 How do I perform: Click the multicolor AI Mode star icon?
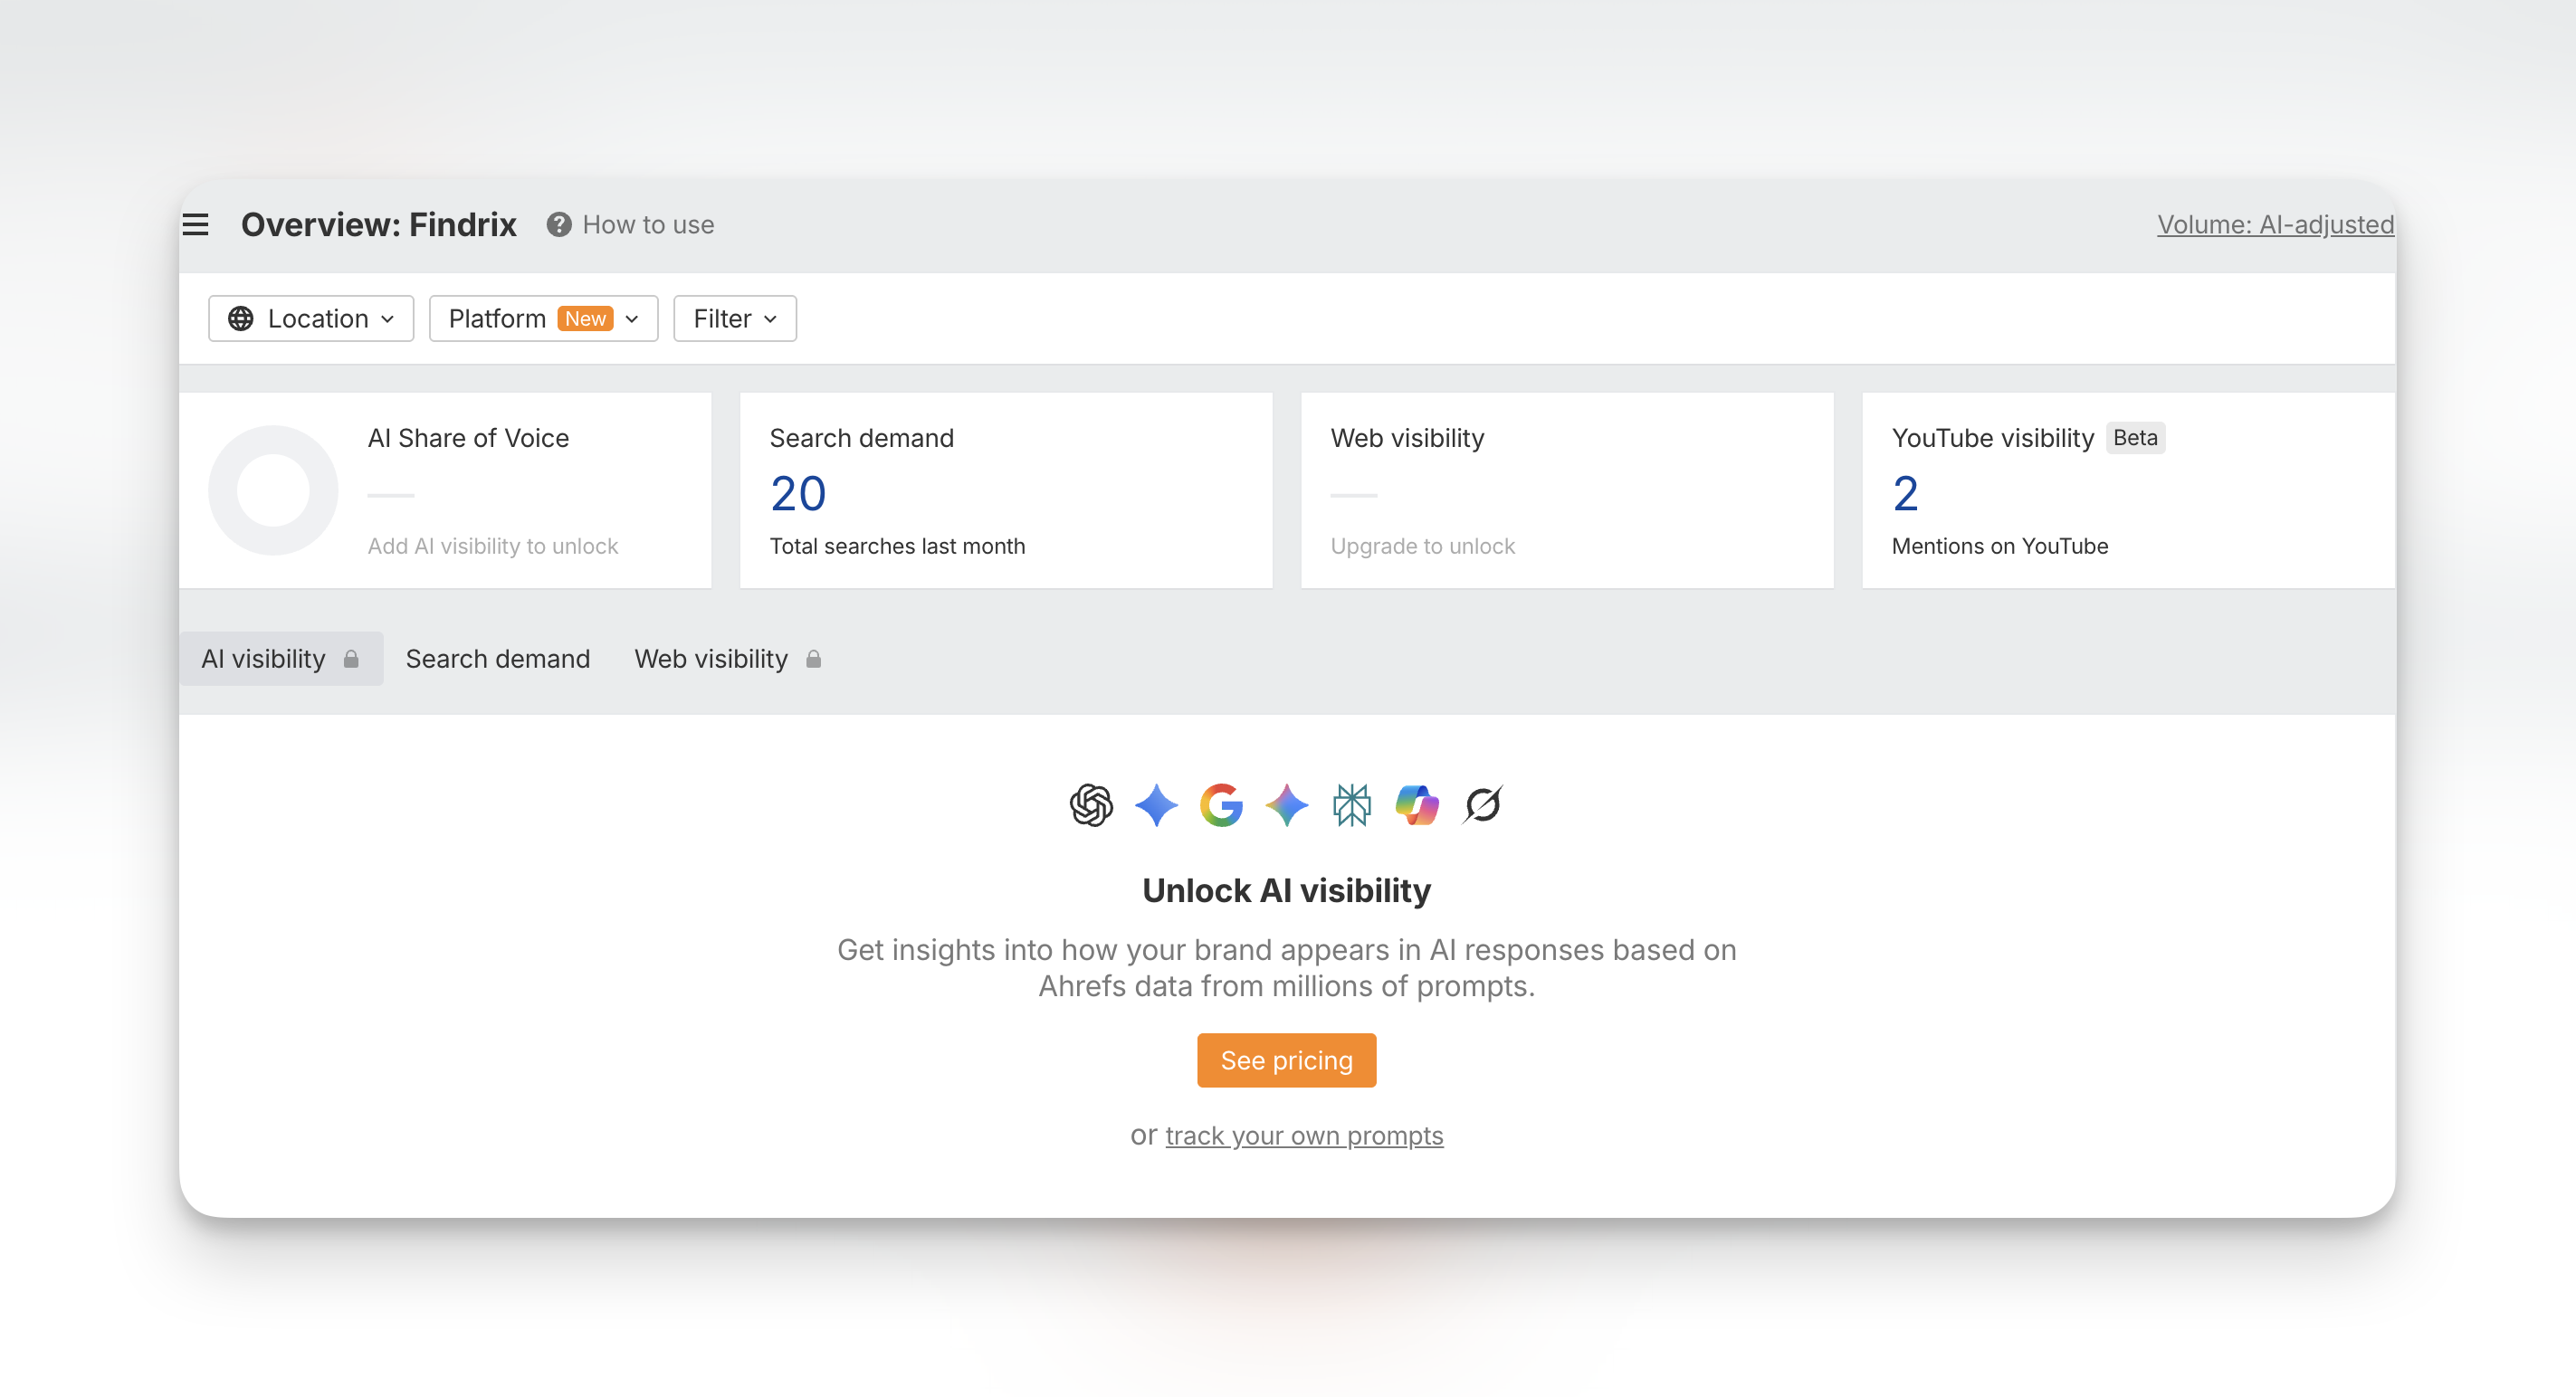(1287, 804)
